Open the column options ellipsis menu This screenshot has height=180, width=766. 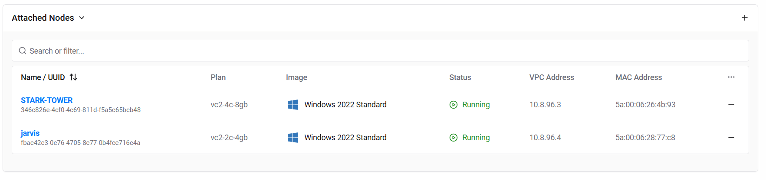pos(731,77)
